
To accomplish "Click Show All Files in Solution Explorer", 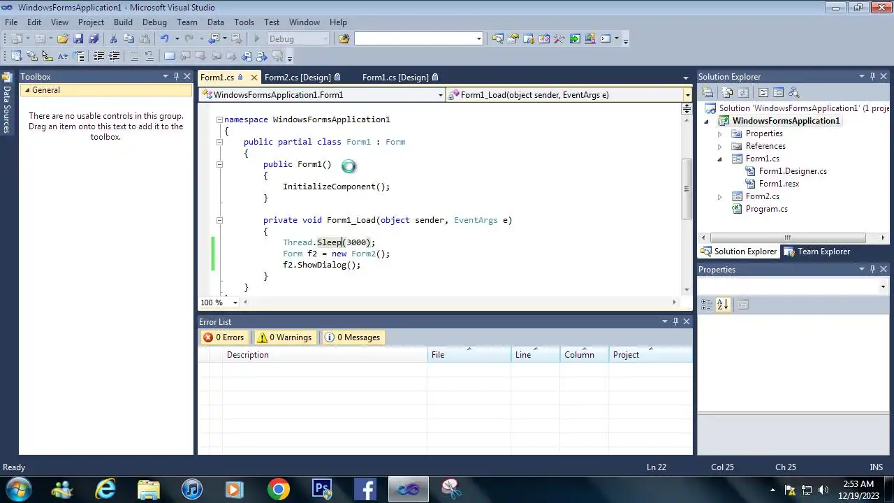I will click(x=728, y=93).
